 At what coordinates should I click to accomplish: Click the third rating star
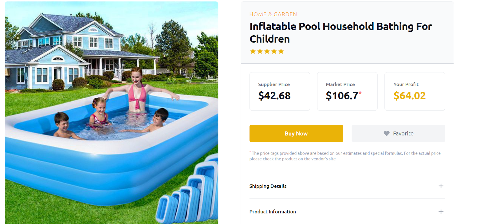(267, 51)
